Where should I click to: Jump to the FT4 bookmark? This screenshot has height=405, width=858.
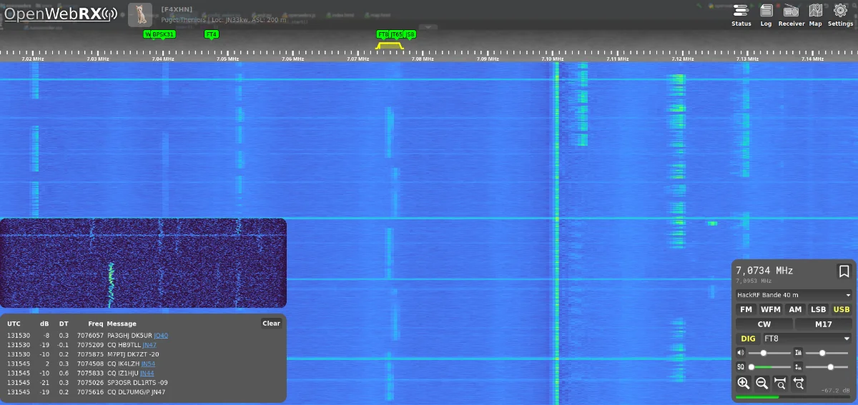pos(211,34)
